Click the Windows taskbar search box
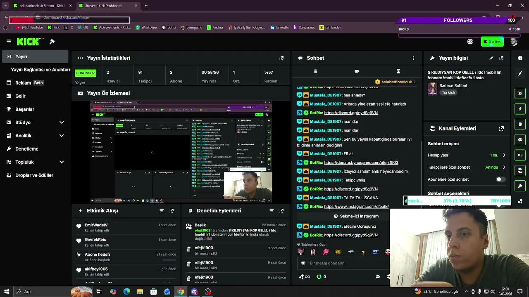529x297 pixels. 52,292
